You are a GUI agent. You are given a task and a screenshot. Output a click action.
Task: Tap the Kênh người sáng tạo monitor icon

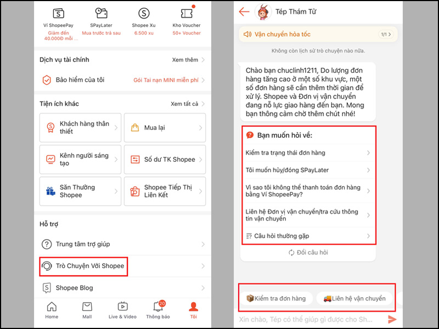coord(50,160)
